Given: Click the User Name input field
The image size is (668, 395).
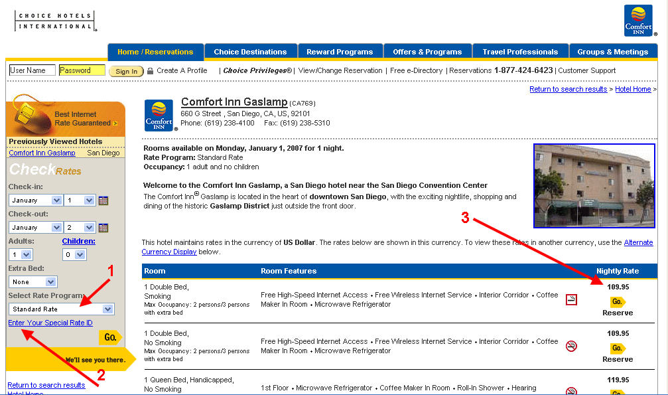Looking at the screenshot, I should coord(33,70).
